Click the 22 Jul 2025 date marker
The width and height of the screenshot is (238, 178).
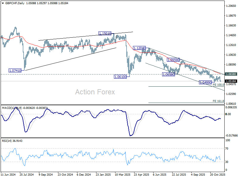179,174
